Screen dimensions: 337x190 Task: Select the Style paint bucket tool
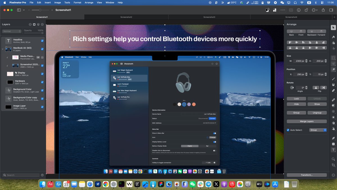tap(333, 37)
